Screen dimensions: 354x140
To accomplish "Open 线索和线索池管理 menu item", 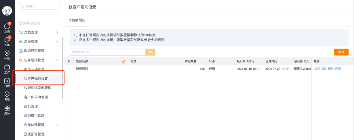I will click(x=38, y=88).
